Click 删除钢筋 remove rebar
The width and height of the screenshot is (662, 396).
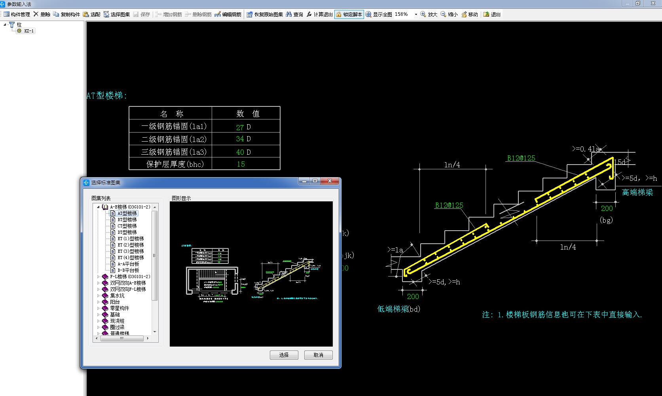[198, 14]
